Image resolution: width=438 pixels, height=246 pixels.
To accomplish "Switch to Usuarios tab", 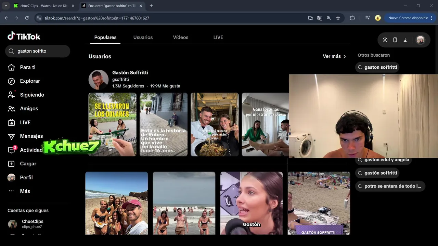I will [143, 37].
